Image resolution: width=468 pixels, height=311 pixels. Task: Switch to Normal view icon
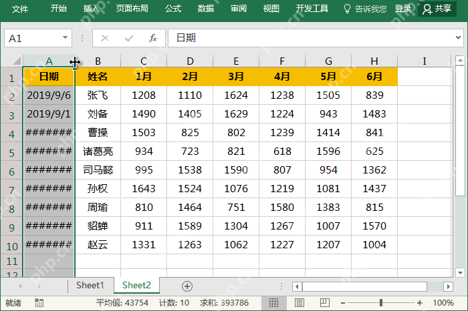click(x=273, y=303)
